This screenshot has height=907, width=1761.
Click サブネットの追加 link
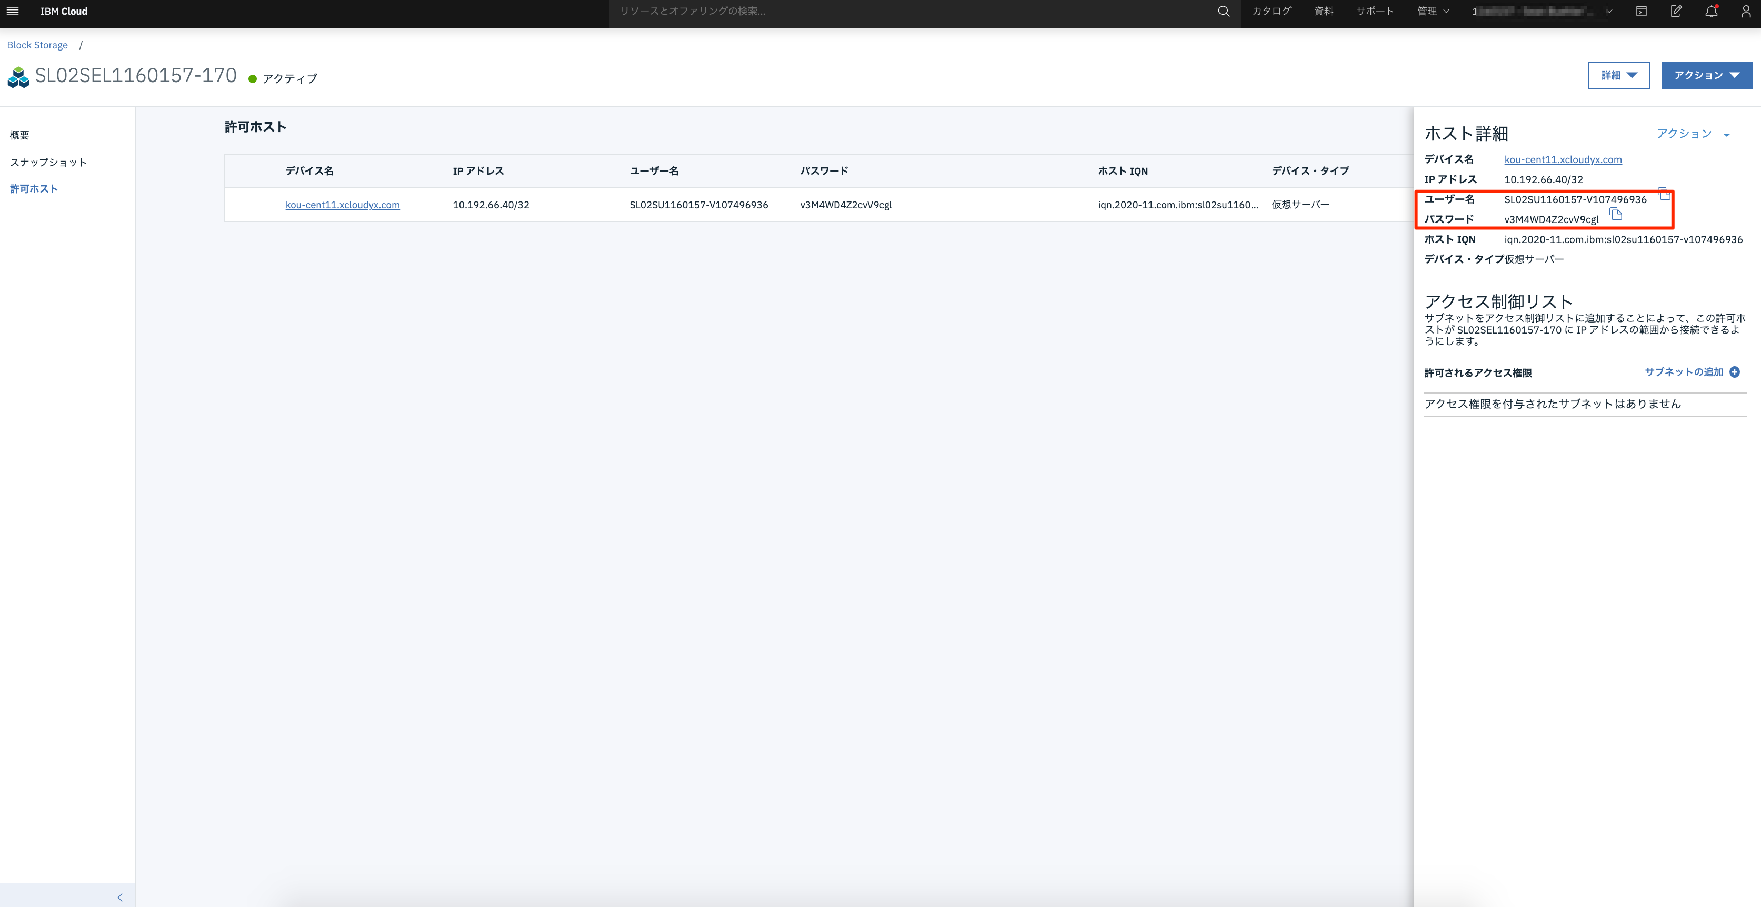1684,372
